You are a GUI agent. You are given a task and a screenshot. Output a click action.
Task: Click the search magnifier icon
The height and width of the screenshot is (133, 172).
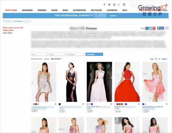click(167, 5)
